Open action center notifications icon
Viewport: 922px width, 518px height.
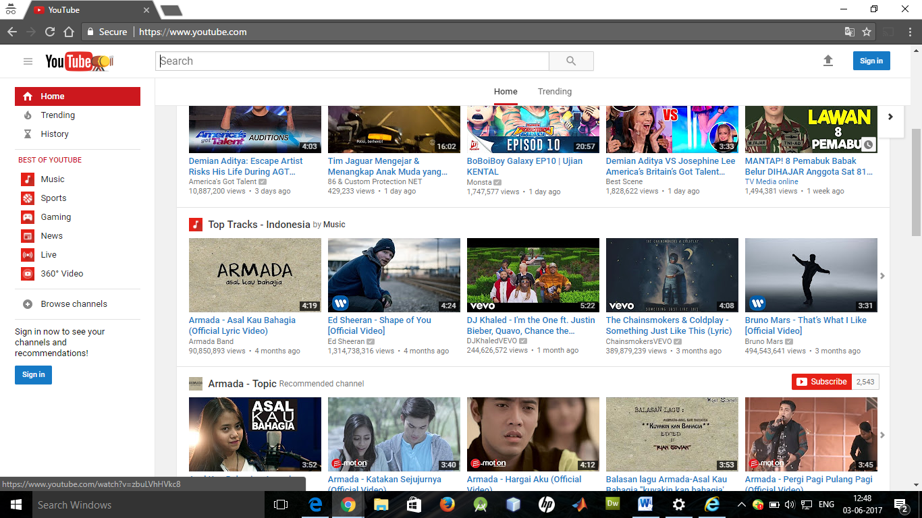click(x=901, y=505)
